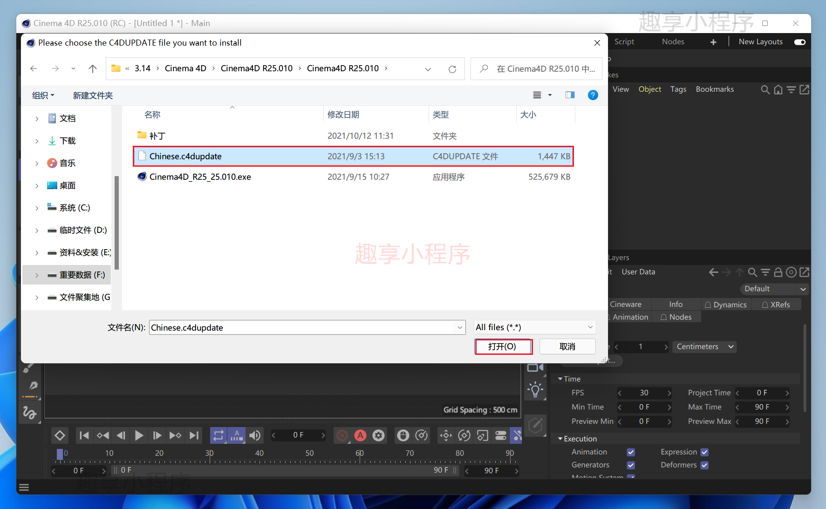This screenshot has height=509, width=826.
Task: Open the Centimeters unit dropdown
Action: pos(704,346)
